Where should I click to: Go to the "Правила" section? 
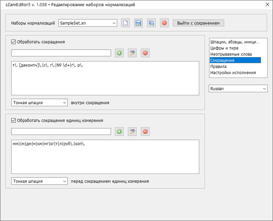click(x=218, y=67)
